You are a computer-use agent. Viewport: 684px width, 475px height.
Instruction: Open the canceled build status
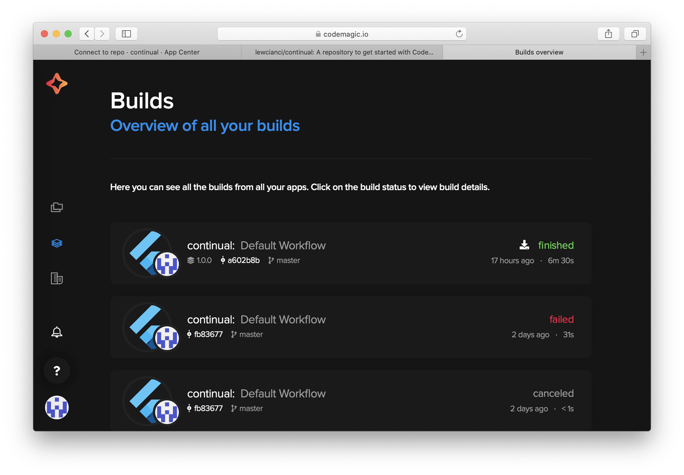[553, 393]
